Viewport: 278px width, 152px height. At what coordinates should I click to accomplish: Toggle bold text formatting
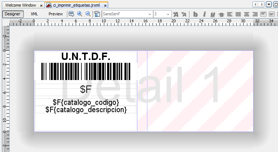(x=195, y=14)
